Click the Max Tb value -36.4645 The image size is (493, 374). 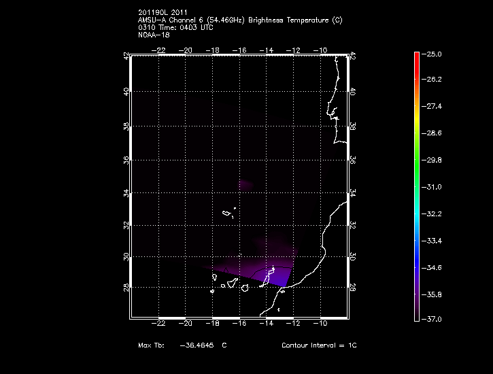click(x=196, y=345)
